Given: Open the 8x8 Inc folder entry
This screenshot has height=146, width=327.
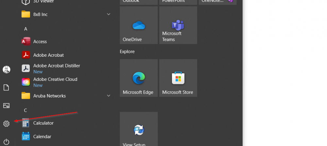Looking at the screenshot, I should [x=66, y=14].
